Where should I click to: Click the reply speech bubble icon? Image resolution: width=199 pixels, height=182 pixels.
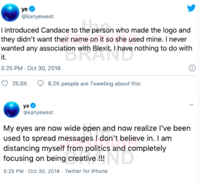(40, 84)
